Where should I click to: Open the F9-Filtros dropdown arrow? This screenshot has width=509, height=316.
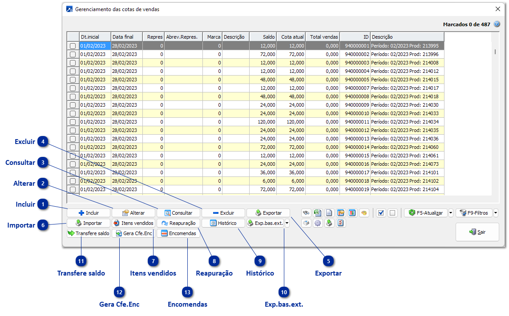point(496,213)
